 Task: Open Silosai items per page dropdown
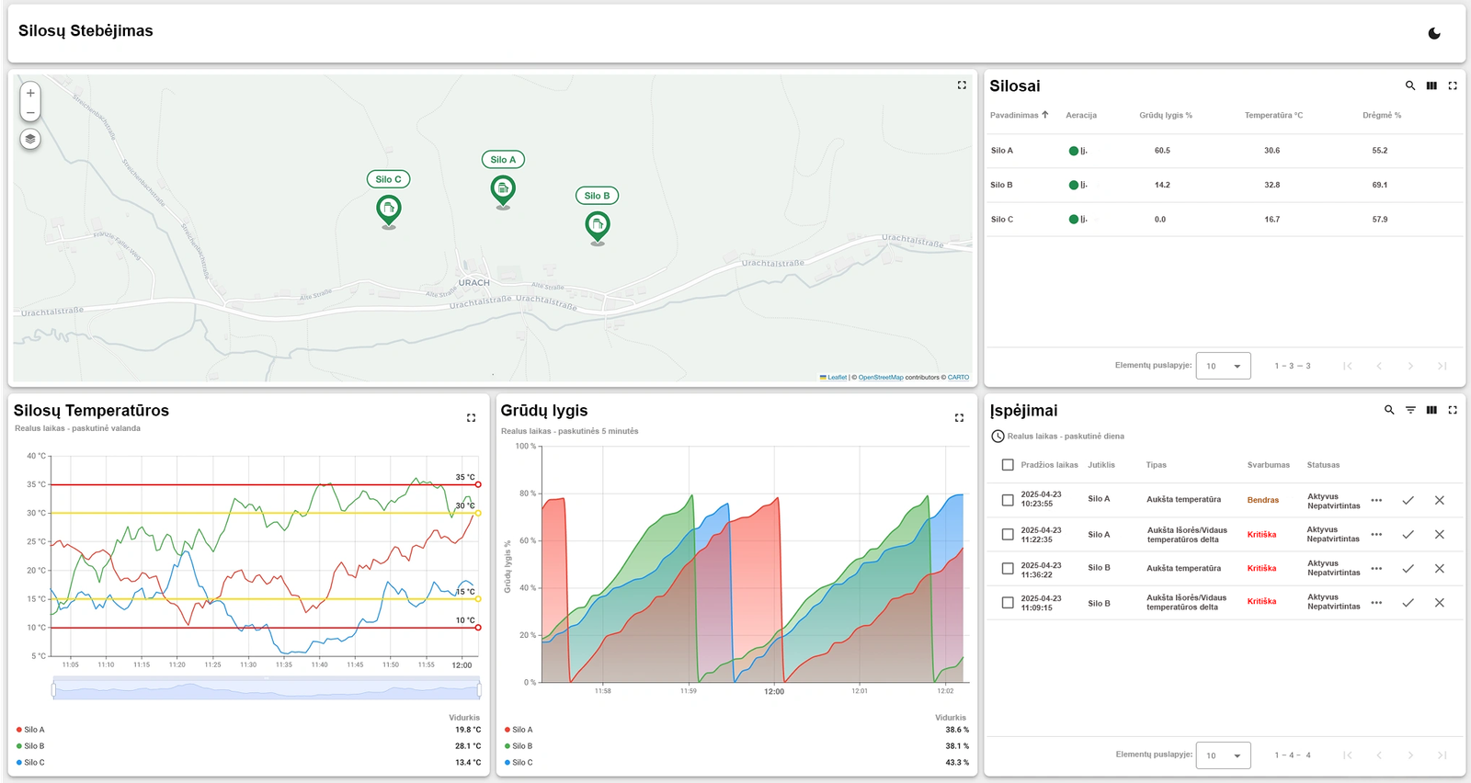[1223, 366]
